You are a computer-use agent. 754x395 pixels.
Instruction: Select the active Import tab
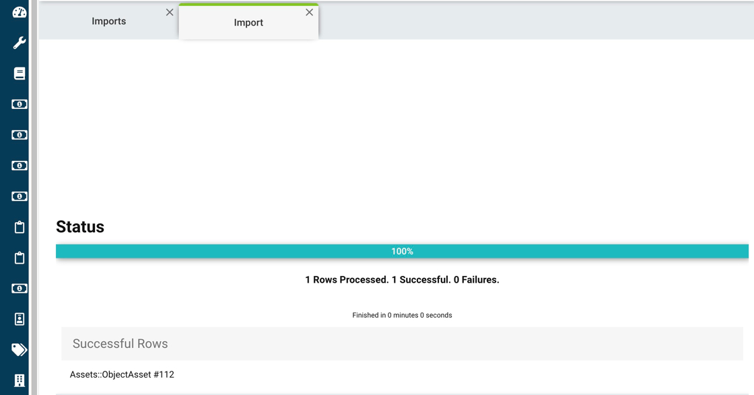248,23
